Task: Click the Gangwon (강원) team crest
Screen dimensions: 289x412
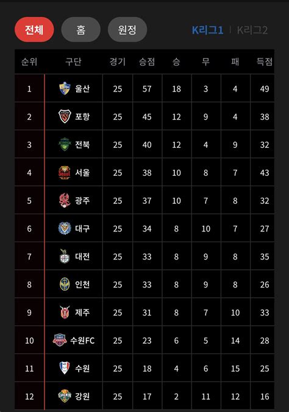Action: coord(65,396)
